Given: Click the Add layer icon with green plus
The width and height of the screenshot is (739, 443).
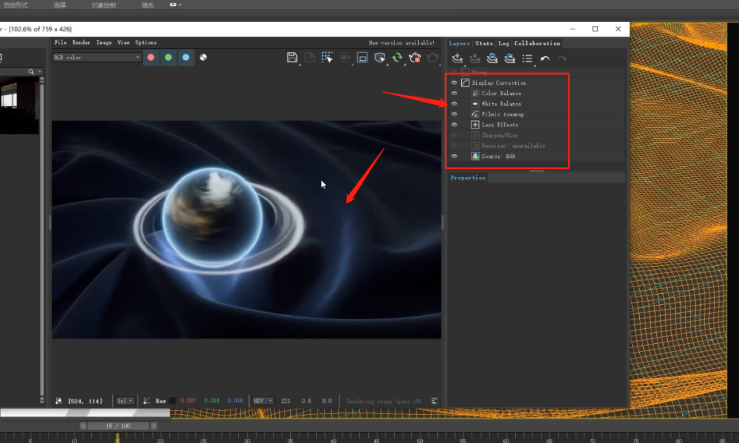Looking at the screenshot, I should [x=457, y=59].
